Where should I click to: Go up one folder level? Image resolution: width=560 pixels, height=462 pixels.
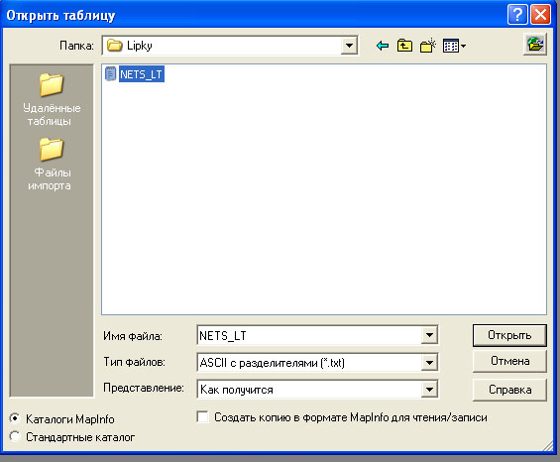click(x=404, y=46)
